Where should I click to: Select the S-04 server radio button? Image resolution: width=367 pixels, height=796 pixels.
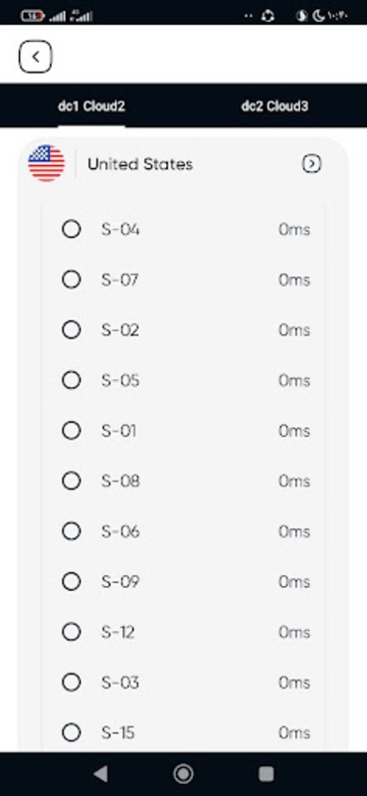(x=71, y=230)
